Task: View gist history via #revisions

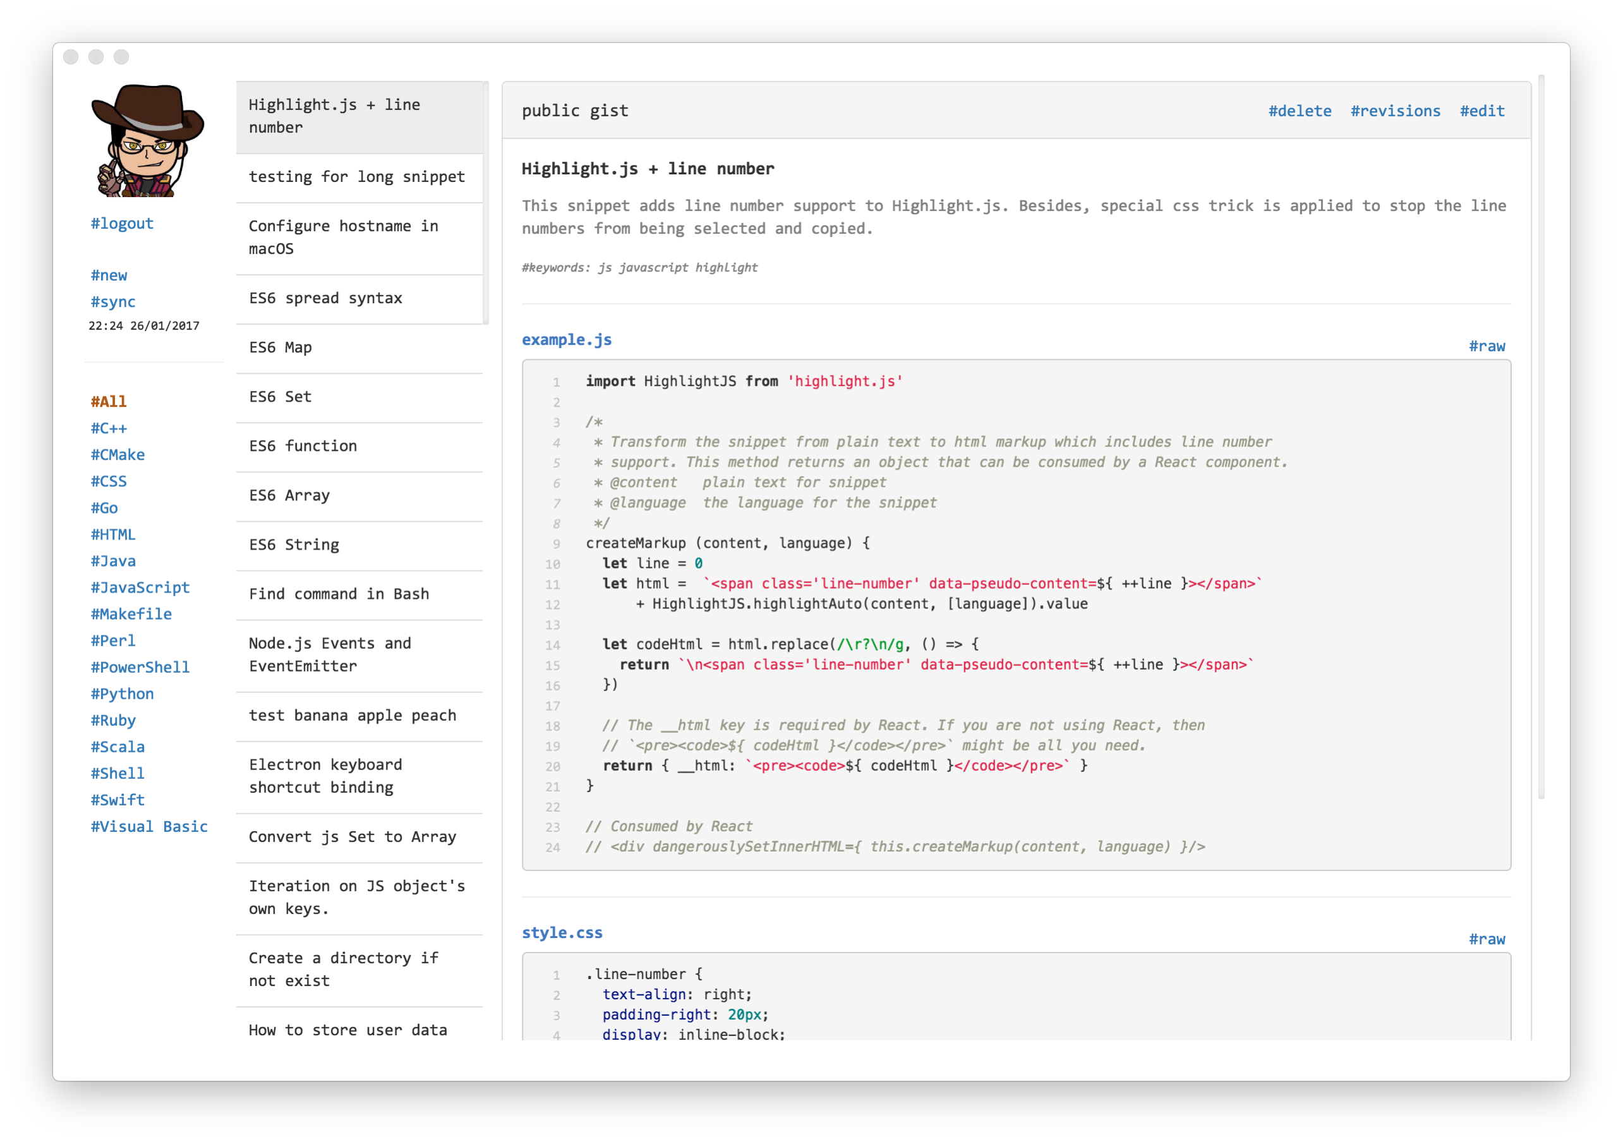Action: 1395,111
